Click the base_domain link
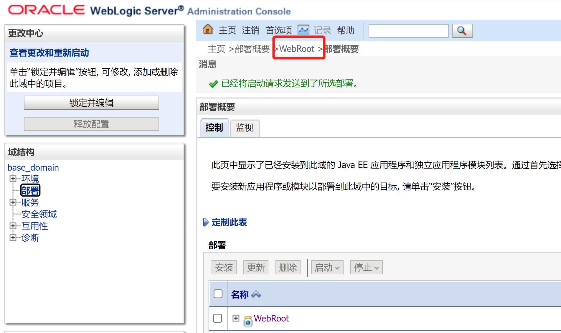Image resolution: width=561 pixels, height=333 pixels. tap(33, 167)
